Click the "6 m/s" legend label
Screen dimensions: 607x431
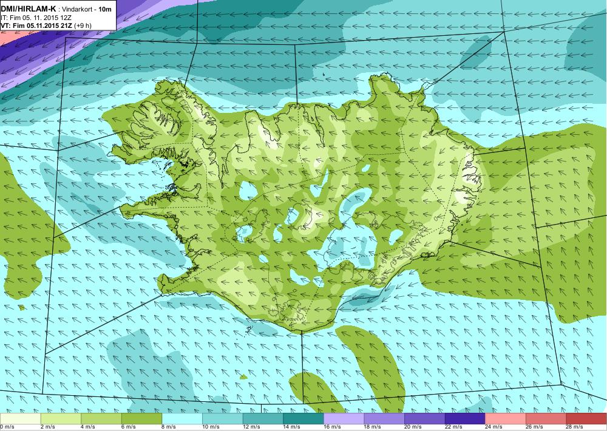pyautogui.click(x=129, y=427)
